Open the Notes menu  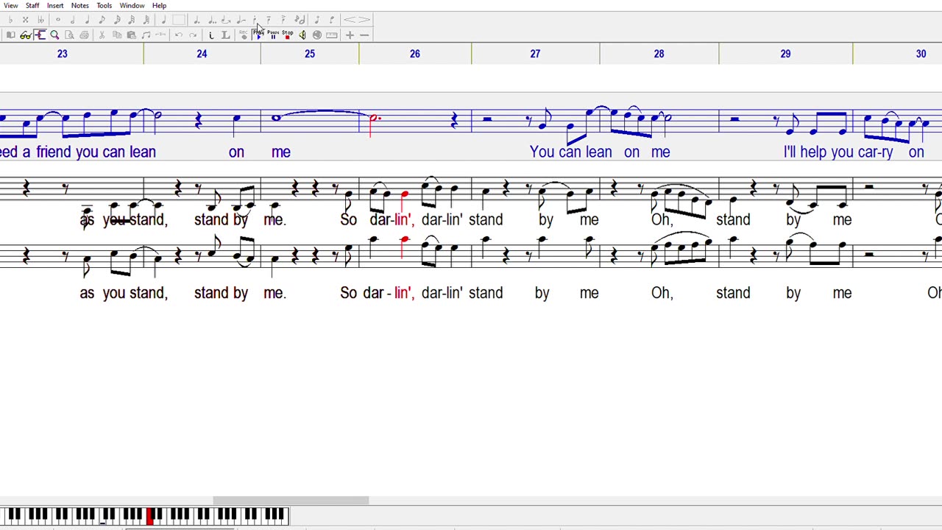pos(79,5)
